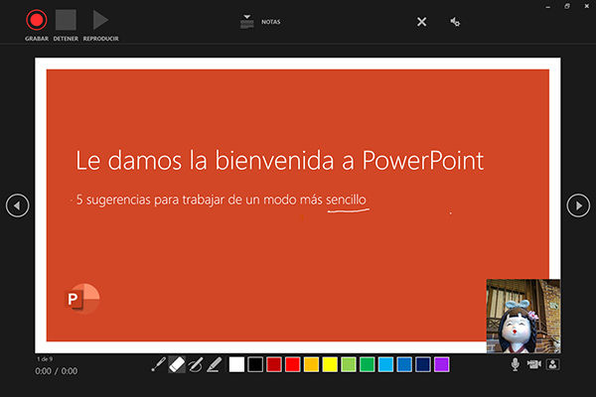The height and width of the screenshot is (397, 596).
Task: Pick the black ink color
Action: 255,364
